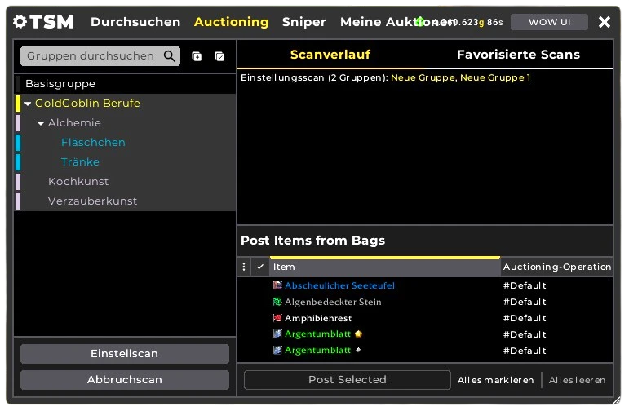Click the Alchemie group name
Viewport: 629px width, 411px height.
[74, 123]
